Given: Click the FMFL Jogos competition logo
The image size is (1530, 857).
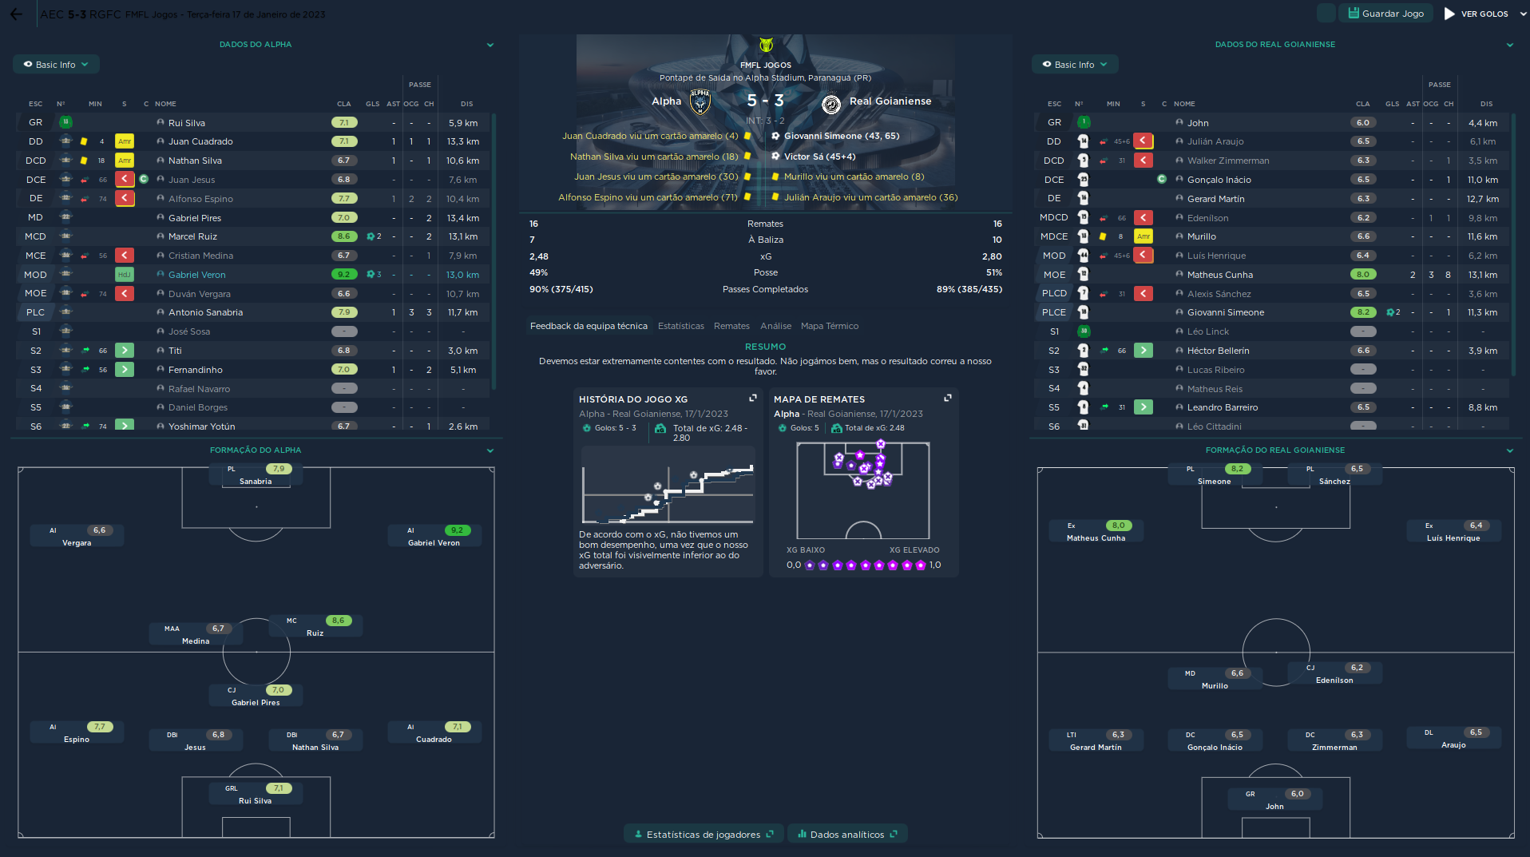Looking at the screenshot, I should point(766,46).
